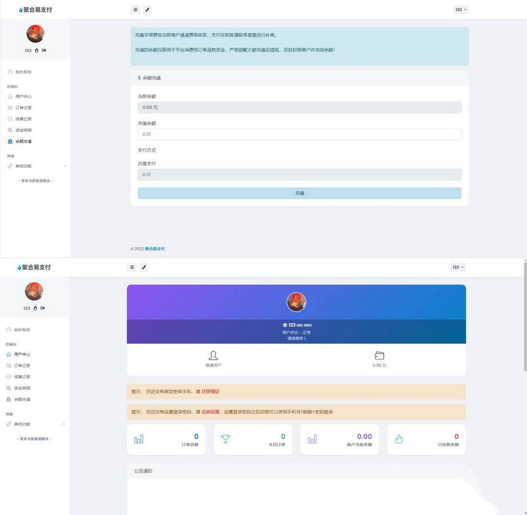Click the red 0 value on 已结算余额 card
The image size is (527, 515).
pyautogui.click(x=456, y=437)
